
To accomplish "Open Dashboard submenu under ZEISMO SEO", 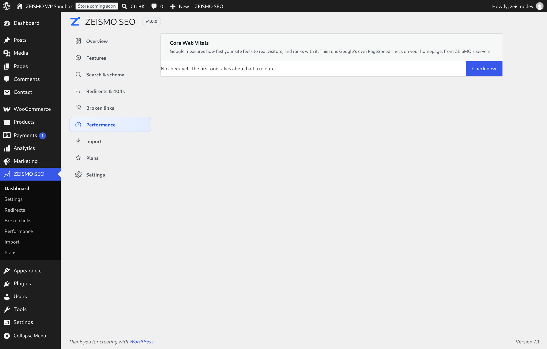I will coord(17,188).
